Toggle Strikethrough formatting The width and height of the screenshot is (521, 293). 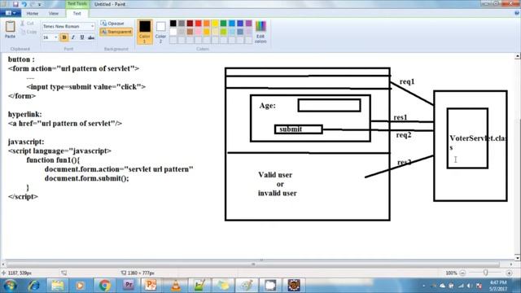pos(91,37)
